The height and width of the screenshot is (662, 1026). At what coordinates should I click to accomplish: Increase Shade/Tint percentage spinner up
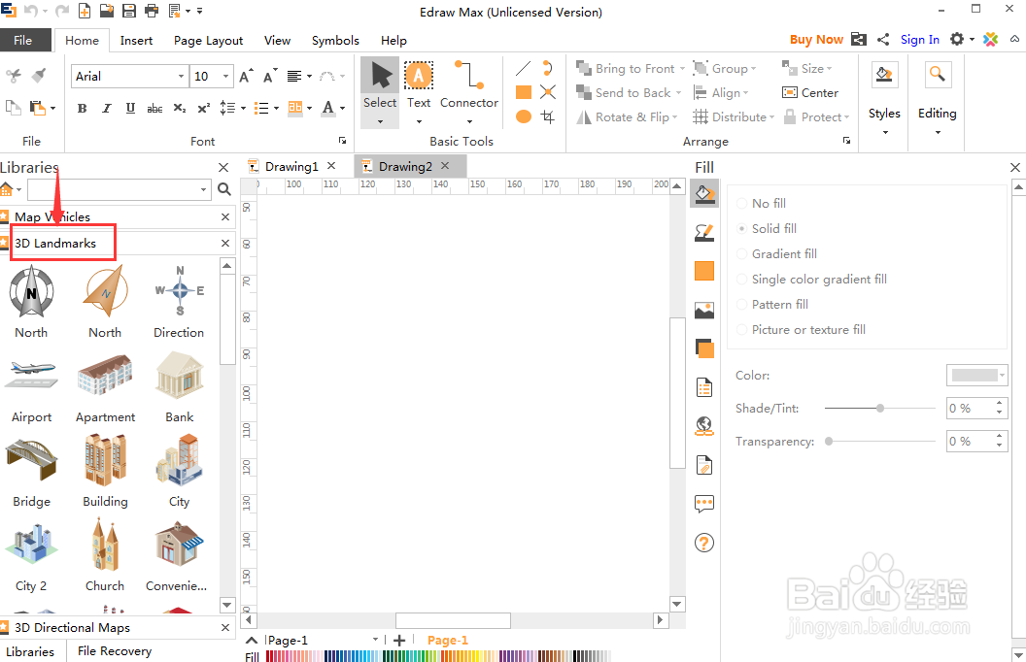tap(999, 403)
